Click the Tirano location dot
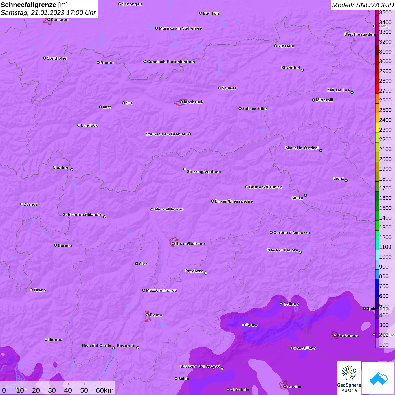 click(x=31, y=290)
